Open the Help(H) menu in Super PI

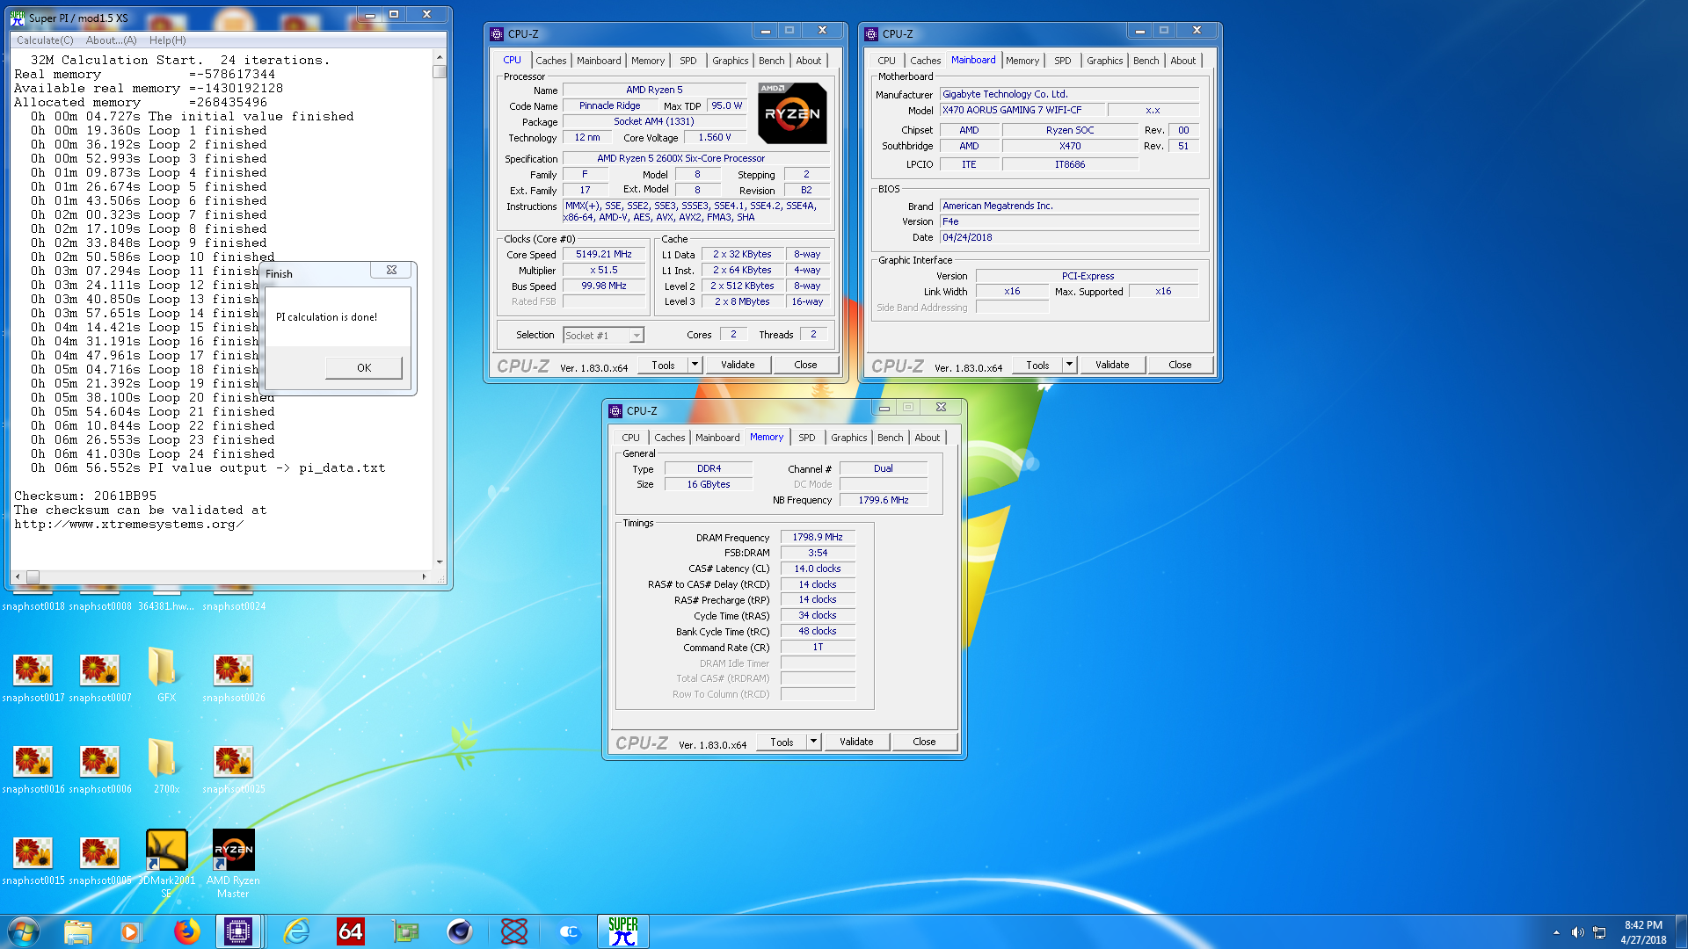(167, 40)
